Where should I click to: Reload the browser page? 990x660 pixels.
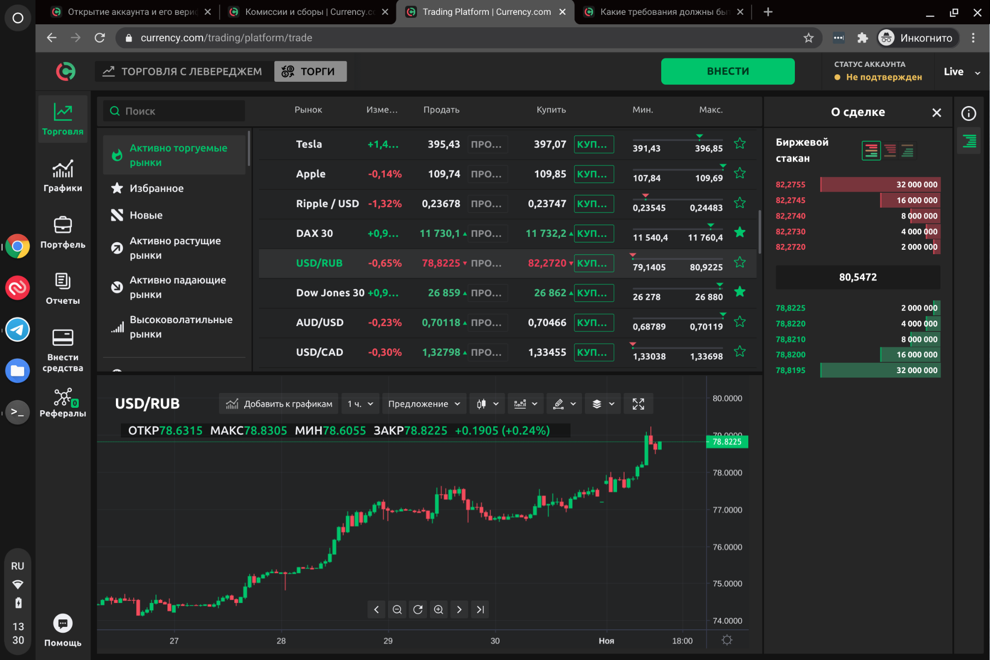tap(100, 38)
